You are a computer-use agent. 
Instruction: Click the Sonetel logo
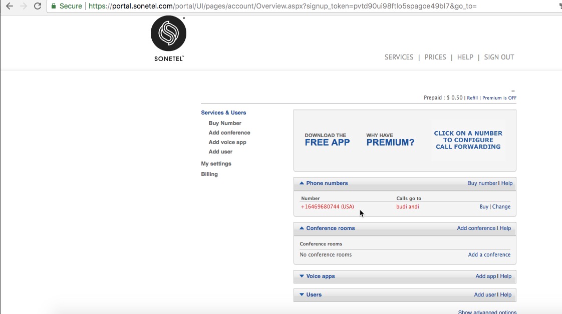coord(168,38)
